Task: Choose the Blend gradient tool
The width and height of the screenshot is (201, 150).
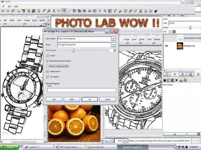Action: click(x=110, y=11)
